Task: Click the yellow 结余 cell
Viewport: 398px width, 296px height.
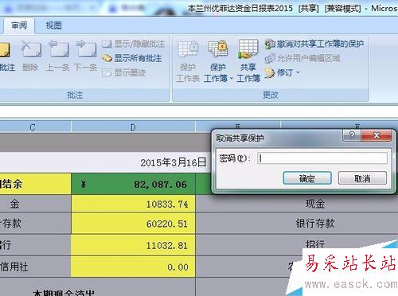Action: [x=35, y=184]
